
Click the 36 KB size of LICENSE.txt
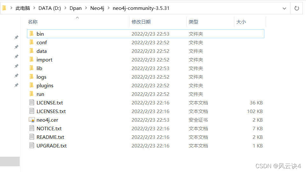(256, 103)
